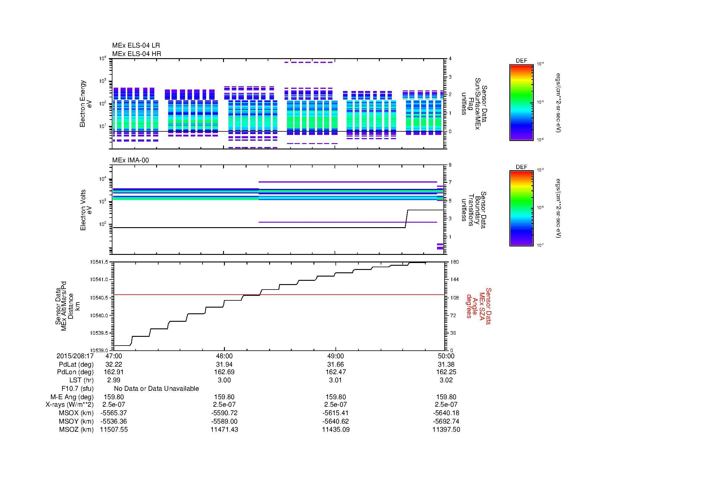Click the lower DEF color bar legend
705x498 pixels.
point(521,208)
